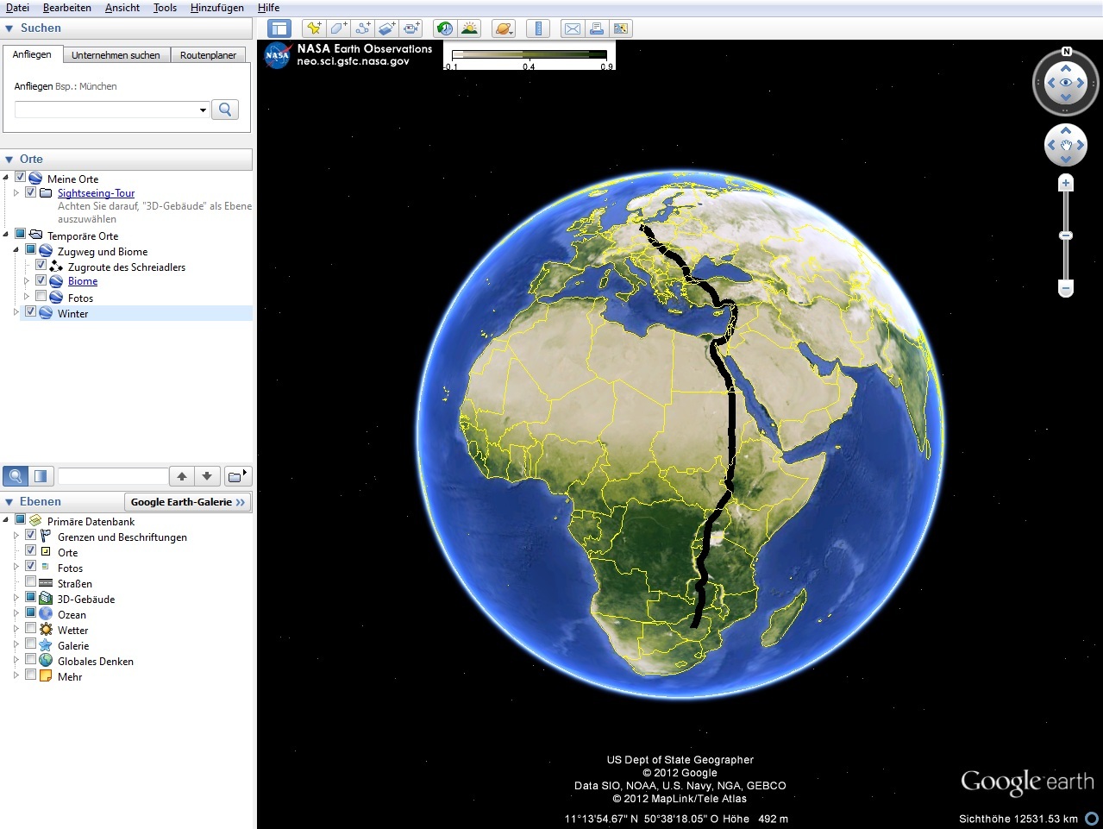Screen dimensions: 1103x829
Task: Hide the sidebar with toolbar button
Action: (x=279, y=28)
